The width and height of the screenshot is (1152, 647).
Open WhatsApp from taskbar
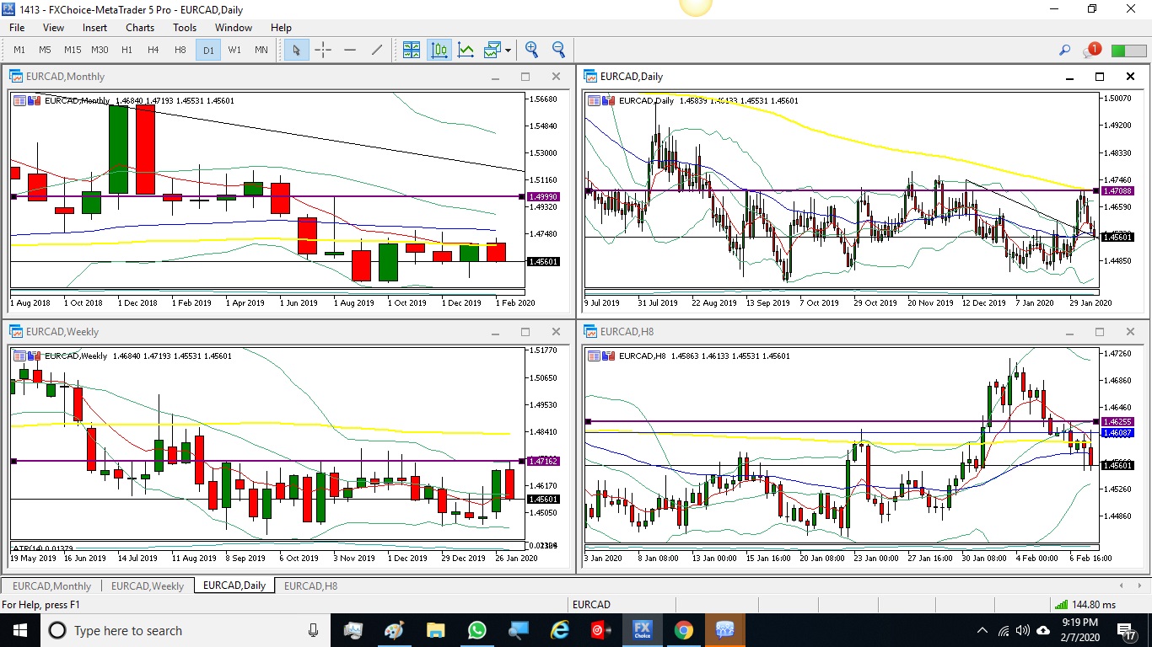pyautogui.click(x=477, y=630)
